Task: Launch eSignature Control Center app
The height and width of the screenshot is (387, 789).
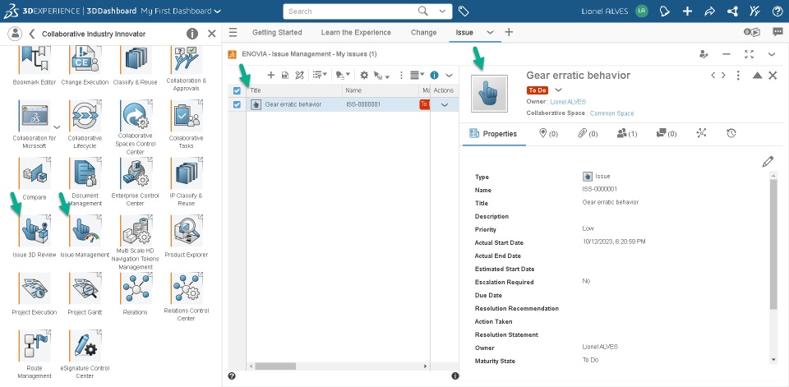Action: tap(85, 346)
